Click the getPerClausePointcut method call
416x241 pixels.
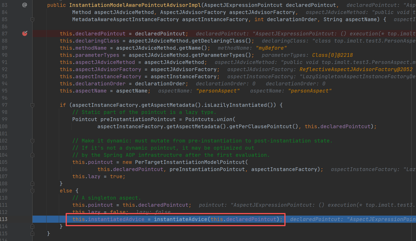(260, 126)
